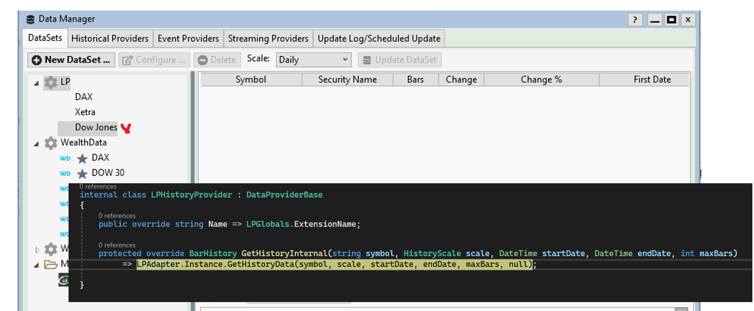This screenshot has height=311, width=754.
Task: Click the '0 references' above class declaration
Action: [98, 187]
